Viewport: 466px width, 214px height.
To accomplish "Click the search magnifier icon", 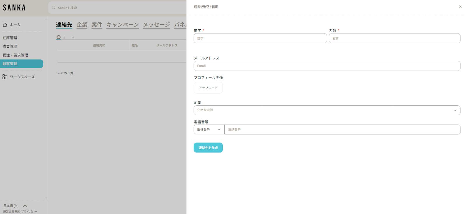I will pos(54,8).
